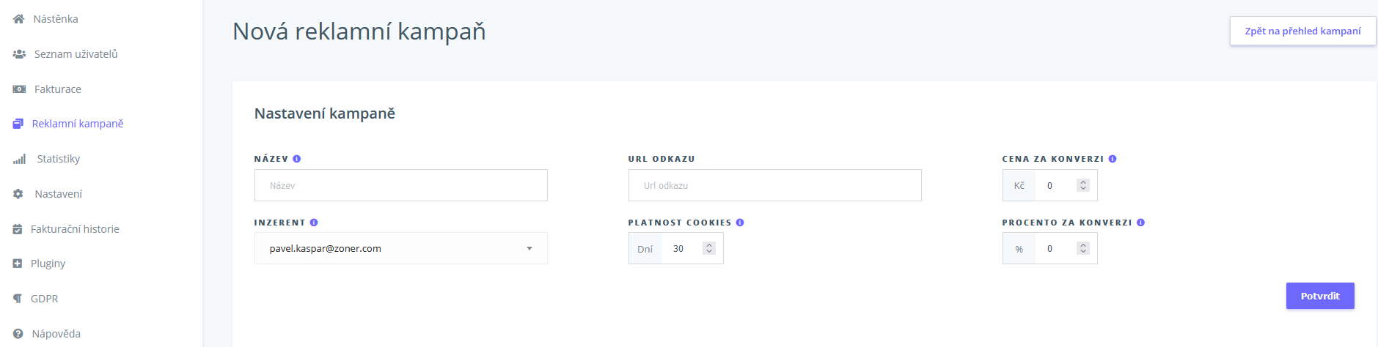Viewport: 1378px width, 347px height.
Task: Go to GDPR in sidebar
Action: 44,299
